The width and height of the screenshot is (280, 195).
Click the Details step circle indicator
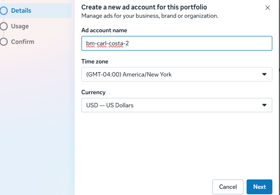4,11
